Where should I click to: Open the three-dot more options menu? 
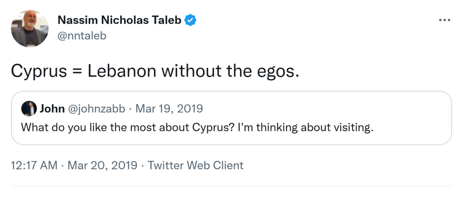444,21
